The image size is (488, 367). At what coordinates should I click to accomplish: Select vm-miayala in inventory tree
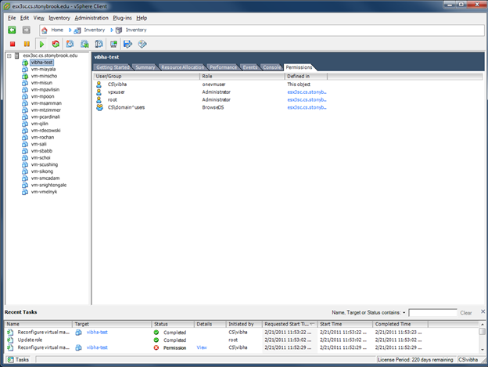click(x=43, y=70)
